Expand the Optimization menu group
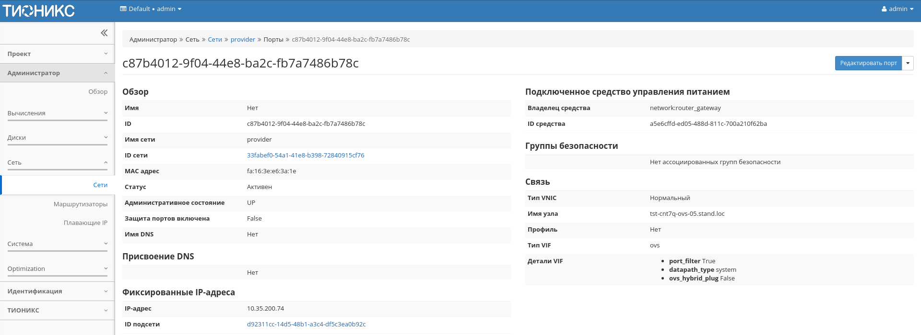The width and height of the screenshot is (921, 335). pyautogui.click(x=57, y=269)
